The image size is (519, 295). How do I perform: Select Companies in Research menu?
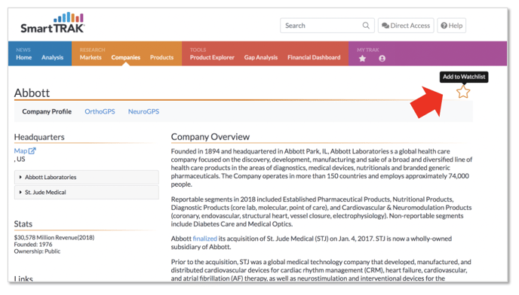coord(126,57)
